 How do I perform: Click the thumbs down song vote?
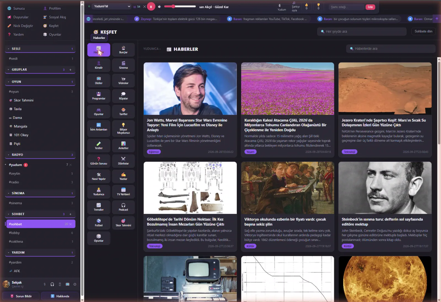click(x=318, y=7)
